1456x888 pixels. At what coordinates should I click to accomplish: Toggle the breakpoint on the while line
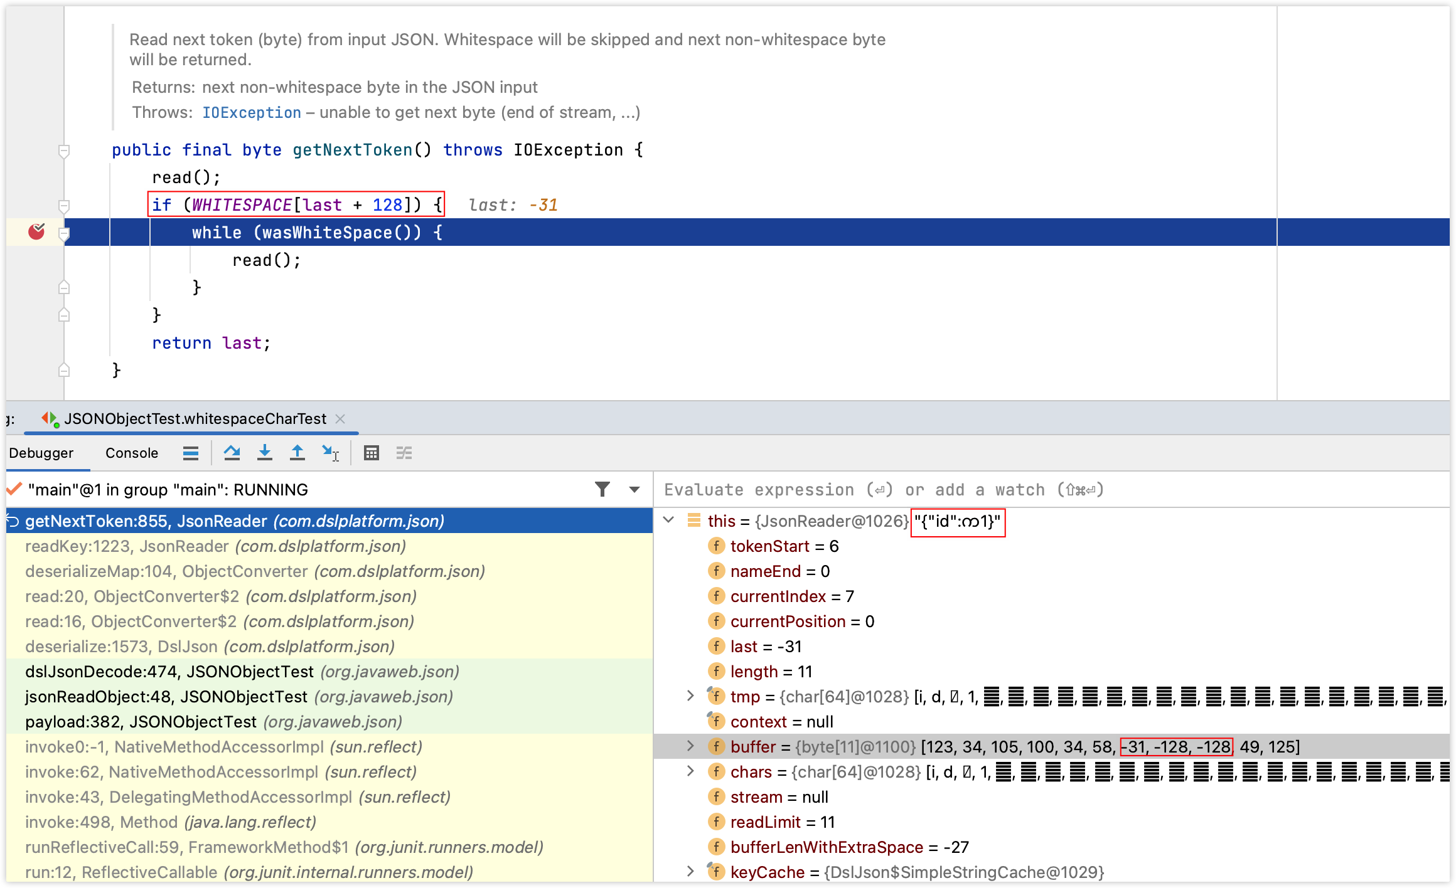36,232
